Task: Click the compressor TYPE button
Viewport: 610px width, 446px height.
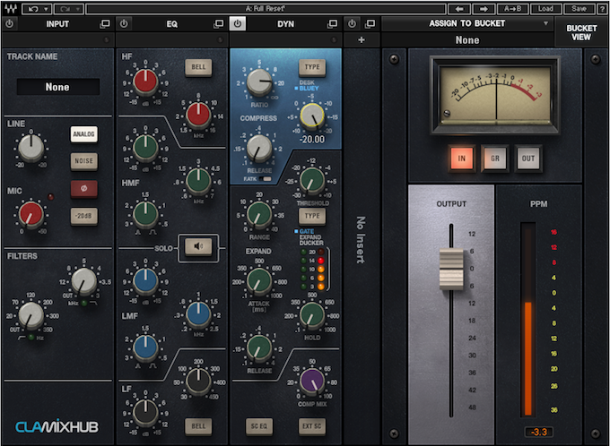Action: pos(312,67)
